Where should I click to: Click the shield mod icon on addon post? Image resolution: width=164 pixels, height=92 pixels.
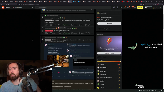[x=89, y=25]
